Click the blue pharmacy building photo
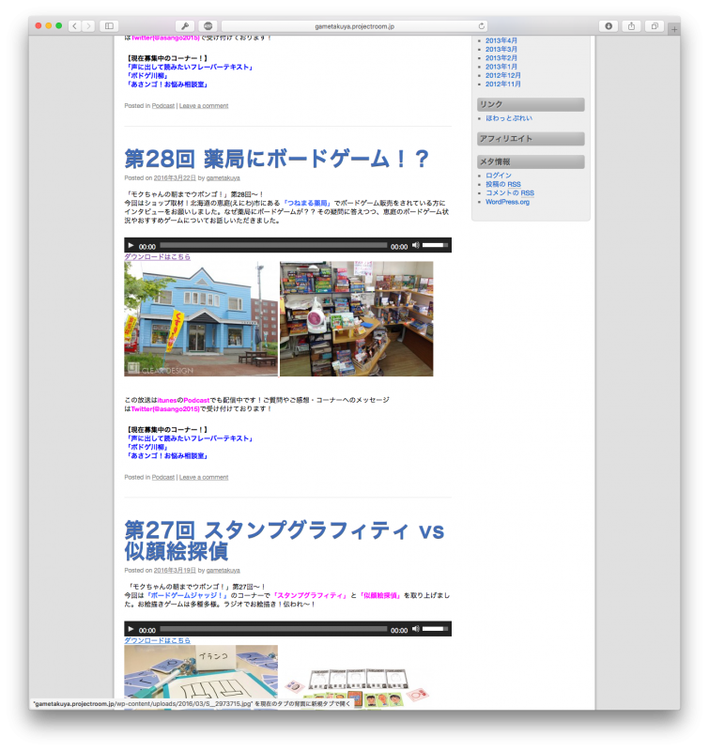 coord(201,319)
